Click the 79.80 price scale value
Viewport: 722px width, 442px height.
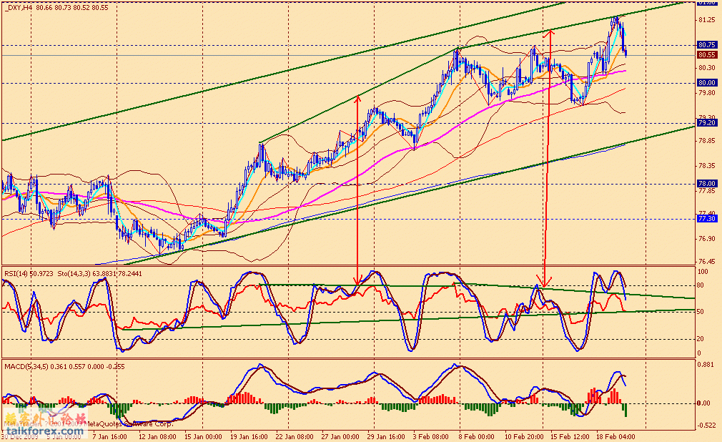pos(707,93)
